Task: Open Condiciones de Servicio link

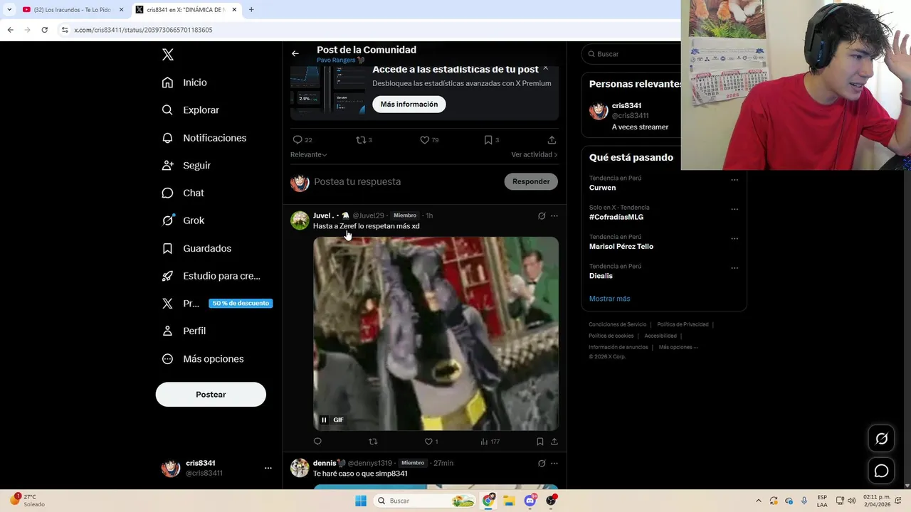Action: pyautogui.click(x=617, y=324)
